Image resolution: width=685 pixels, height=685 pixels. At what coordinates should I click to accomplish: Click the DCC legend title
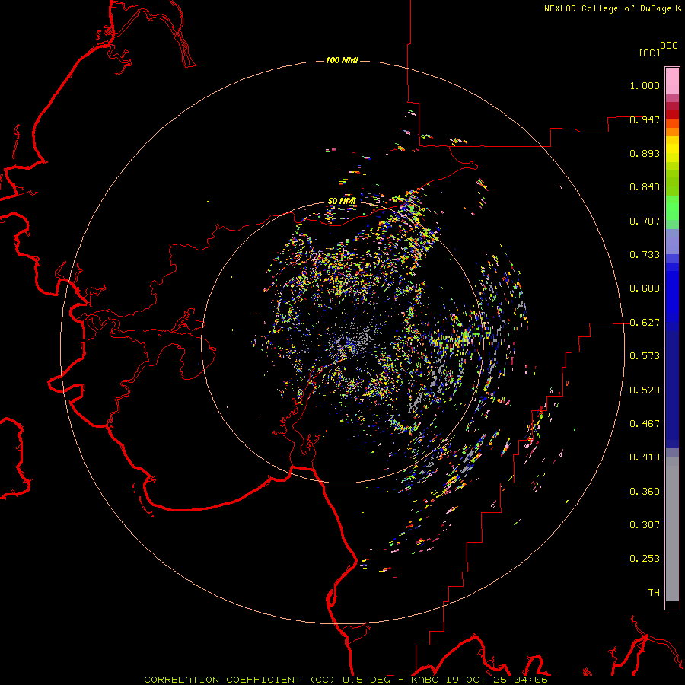tap(669, 46)
